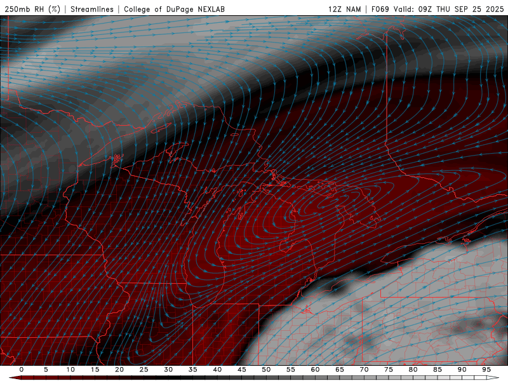This screenshot has height=381, width=508.
Task: Select the "95" legend number
Action: [x=486, y=370]
